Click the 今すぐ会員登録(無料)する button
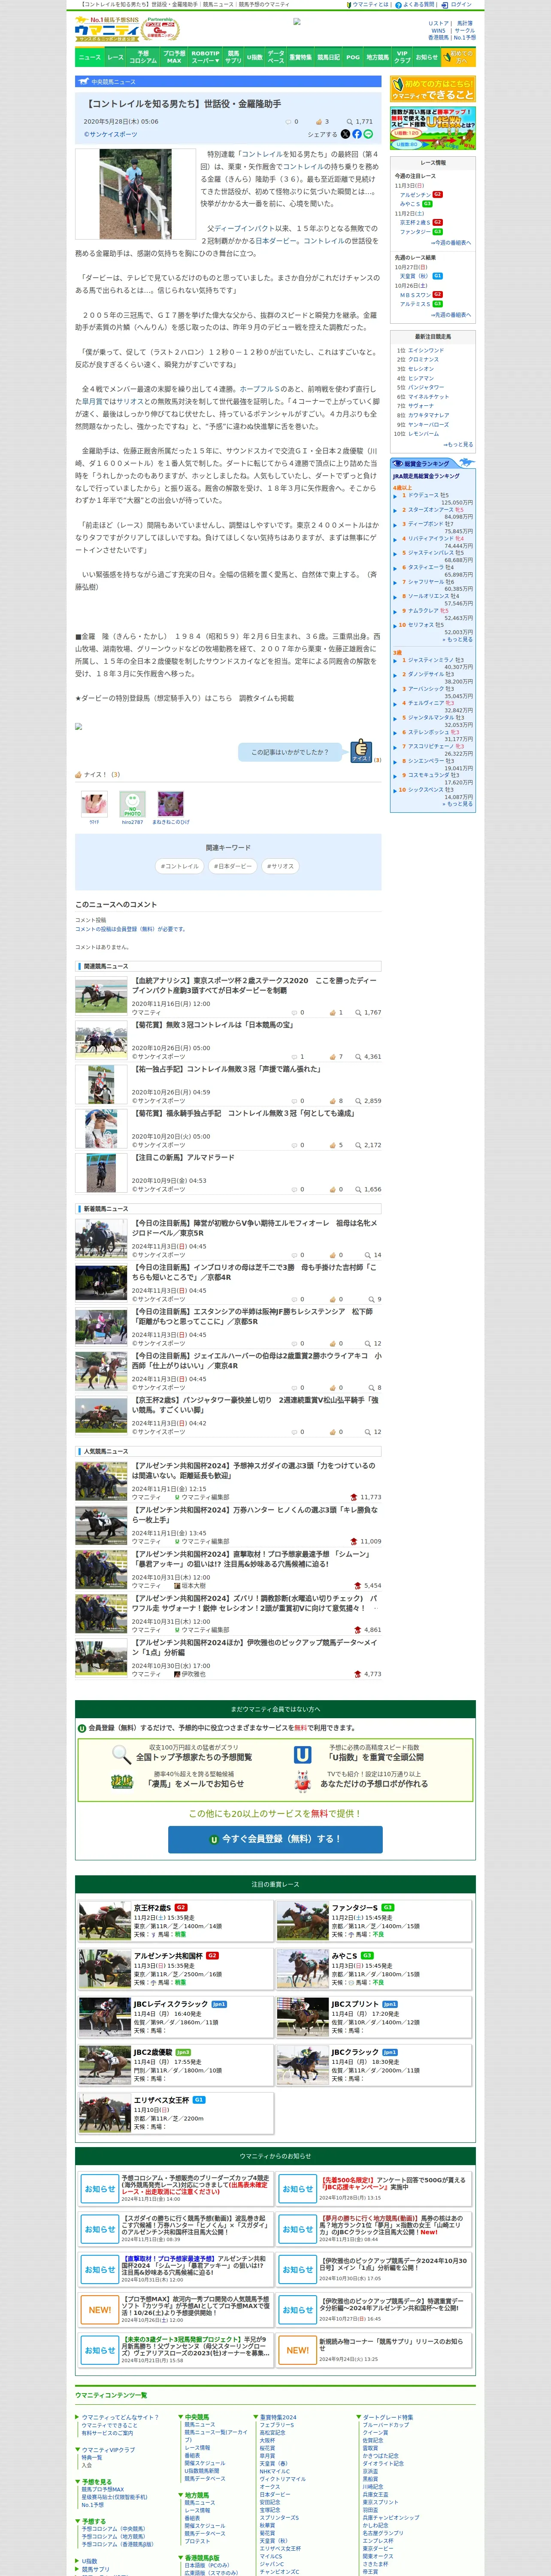This screenshot has height=2576, width=551. 275,1839
